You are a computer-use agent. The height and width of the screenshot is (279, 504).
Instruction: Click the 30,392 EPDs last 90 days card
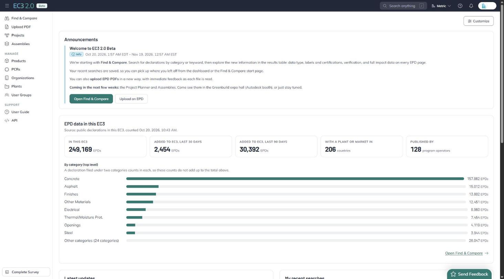click(276, 146)
